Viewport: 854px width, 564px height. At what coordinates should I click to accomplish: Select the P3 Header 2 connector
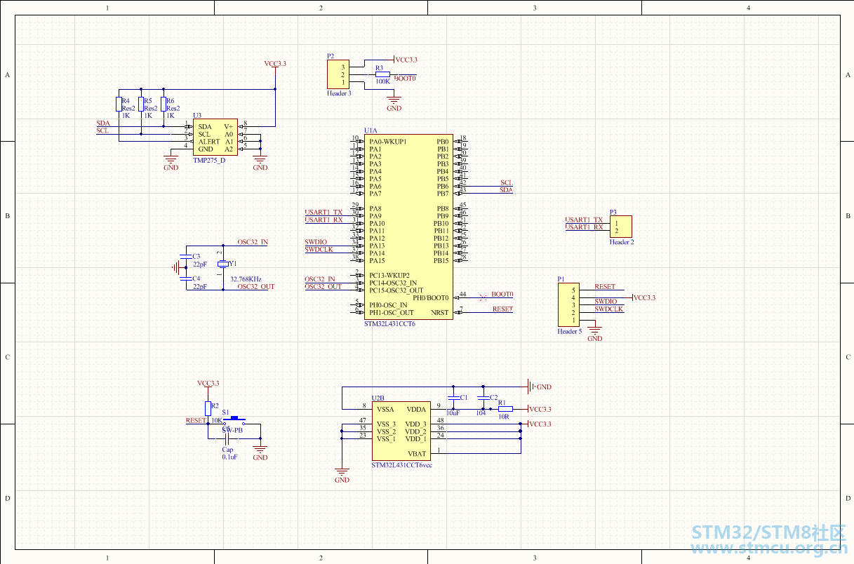tap(620, 227)
